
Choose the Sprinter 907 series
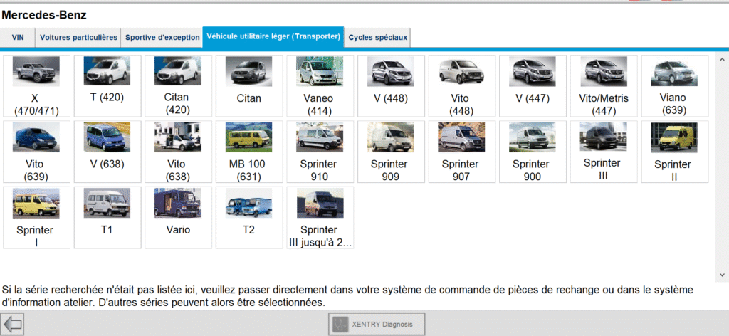tap(461, 152)
